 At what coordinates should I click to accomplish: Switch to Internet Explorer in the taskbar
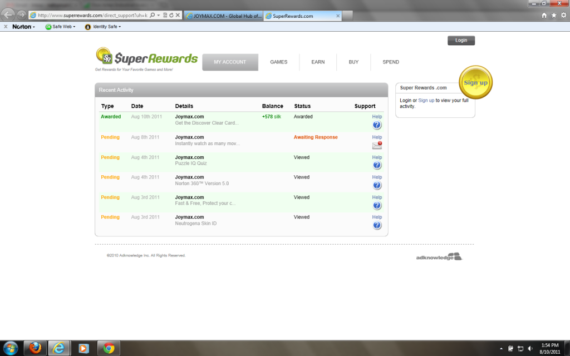[x=58, y=348]
